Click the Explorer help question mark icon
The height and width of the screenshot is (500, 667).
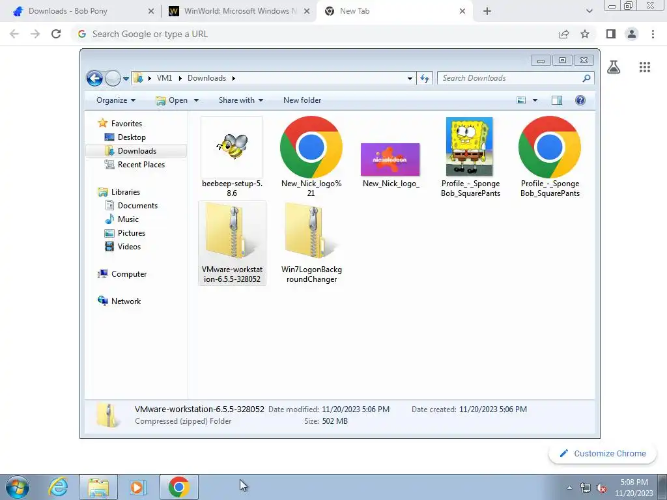pyautogui.click(x=580, y=100)
